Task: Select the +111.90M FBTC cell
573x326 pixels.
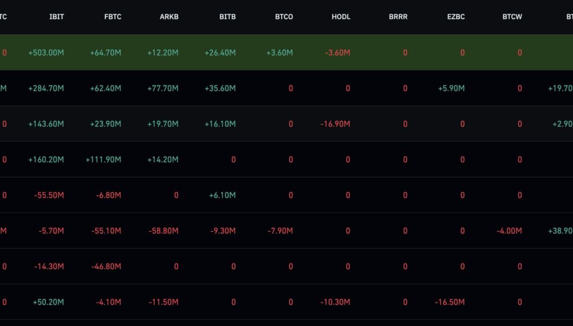Action: coord(103,160)
